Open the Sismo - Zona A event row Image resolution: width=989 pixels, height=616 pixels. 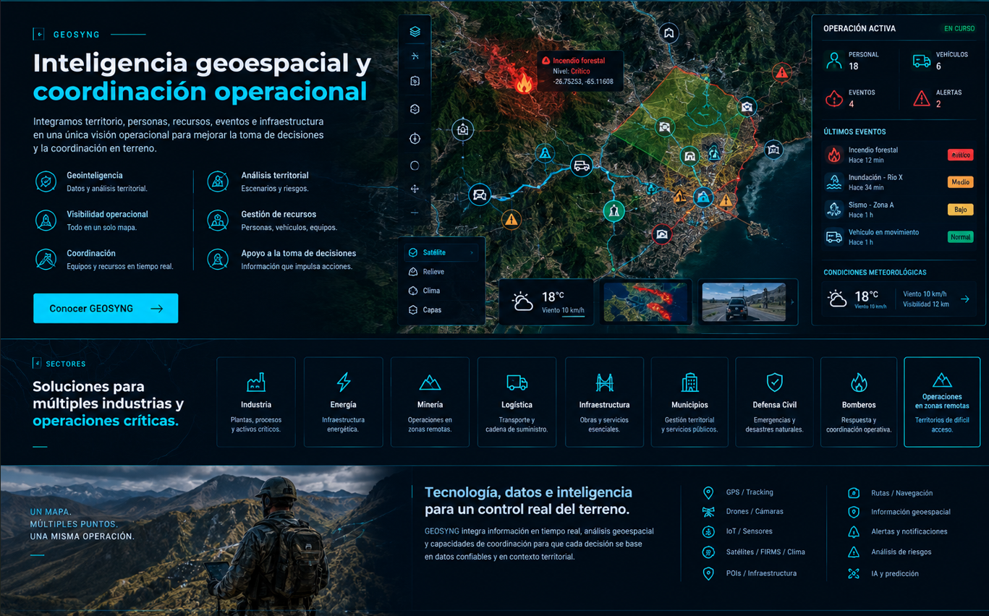[x=899, y=210]
